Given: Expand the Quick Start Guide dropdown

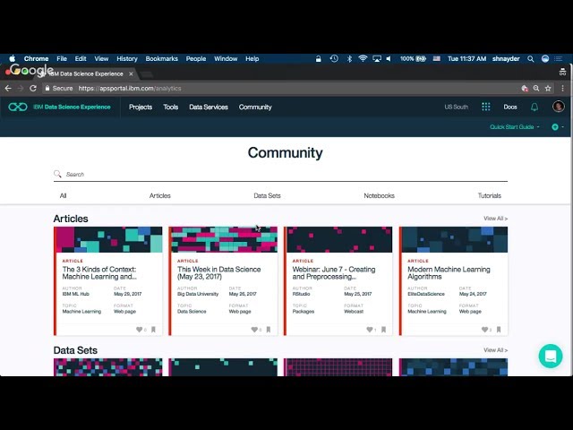Looking at the screenshot, I should pyautogui.click(x=515, y=127).
